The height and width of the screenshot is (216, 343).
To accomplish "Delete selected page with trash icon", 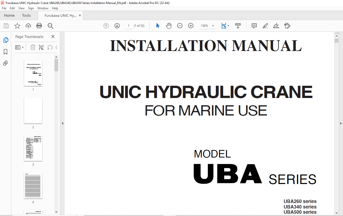I will 33,47.
